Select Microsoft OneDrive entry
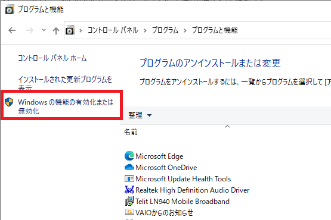The height and width of the screenshot is (220, 331). click(x=166, y=168)
